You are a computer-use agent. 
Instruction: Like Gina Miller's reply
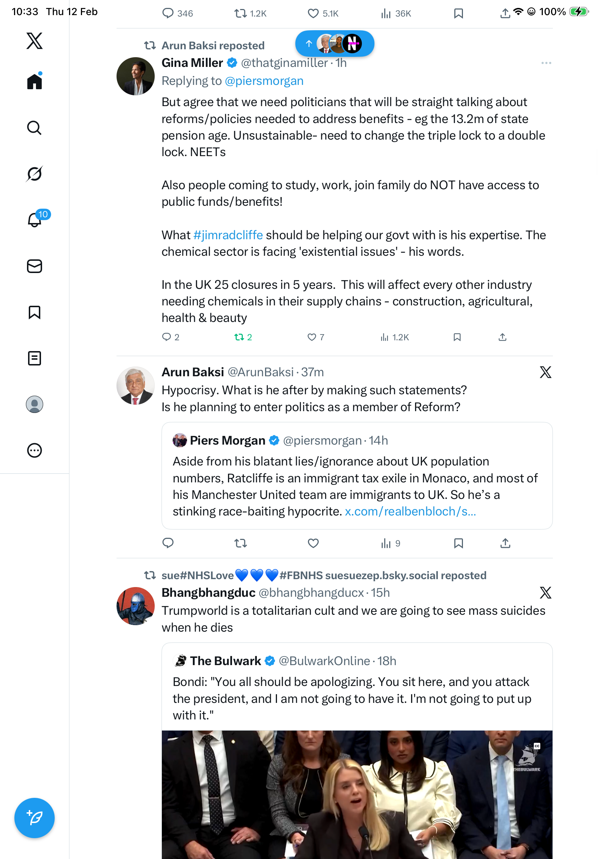[312, 337]
